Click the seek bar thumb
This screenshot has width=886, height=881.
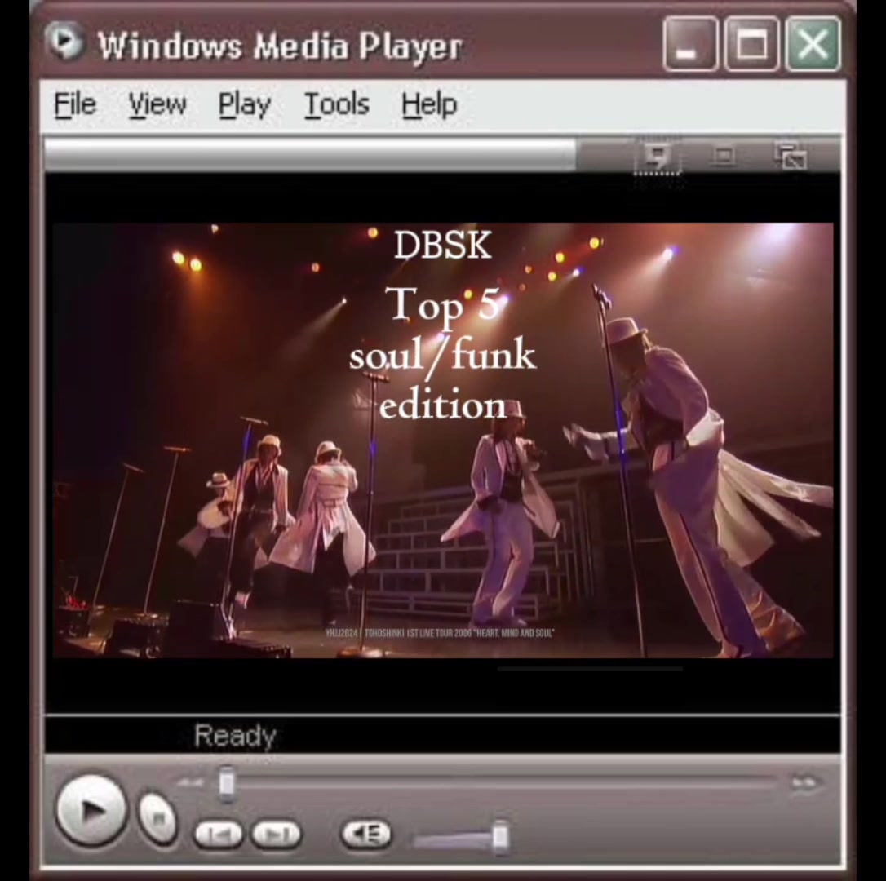[227, 783]
